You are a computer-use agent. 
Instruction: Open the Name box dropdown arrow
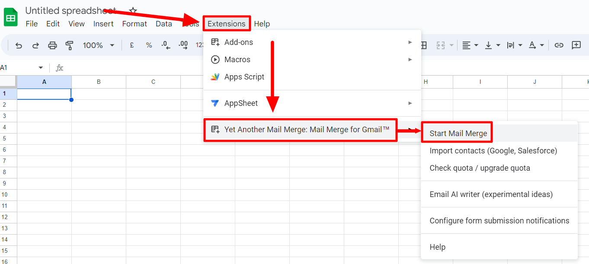[41, 68]
